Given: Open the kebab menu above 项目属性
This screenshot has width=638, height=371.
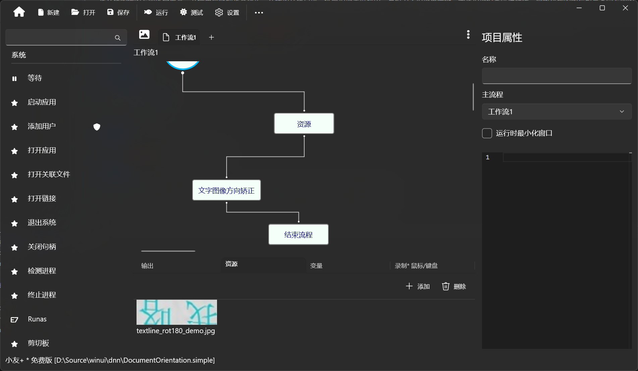Looking at the screenshot, I should pos(468,34).
